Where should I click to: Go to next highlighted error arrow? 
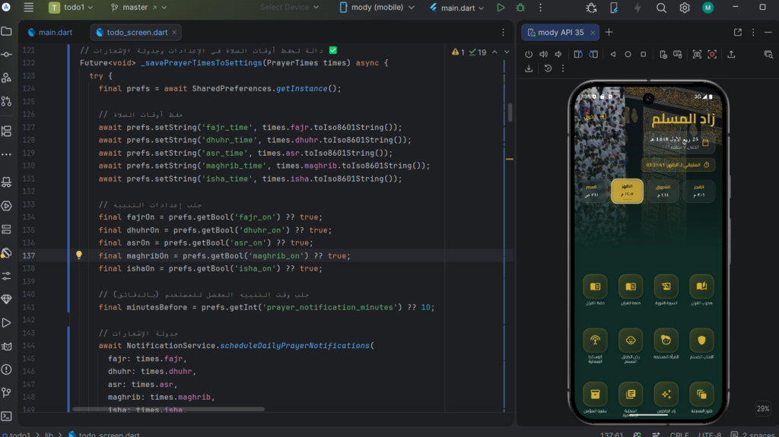(507, 52)
